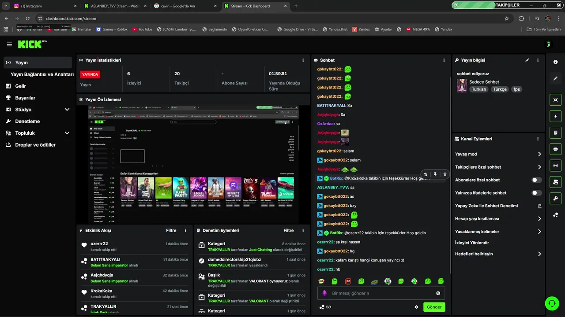
Task: Open the YouTube bookmark
Action: pyautogui.click(x=142, y=29)
